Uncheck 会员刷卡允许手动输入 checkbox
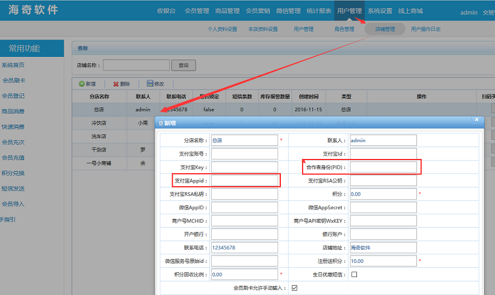This screenshot has width=495, height=295. pyautogui.click(x=295, y=288)
